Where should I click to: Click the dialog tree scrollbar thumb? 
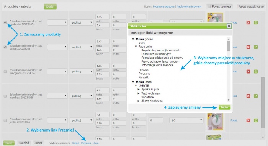[229, 46]
